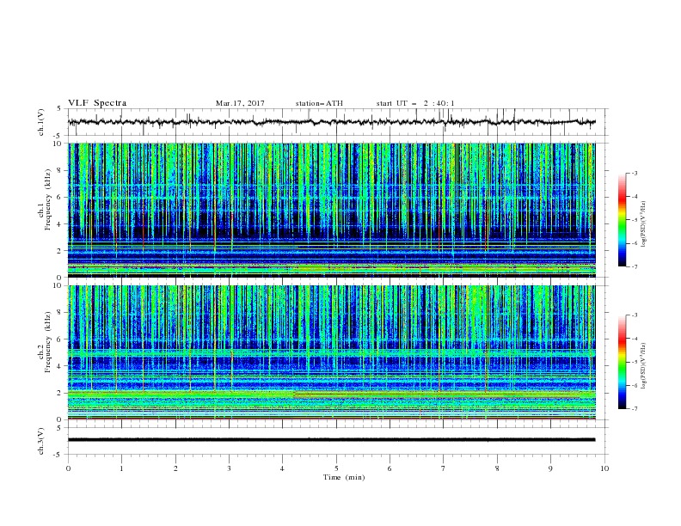Click the time axis tick label "5"
The image size is (681, 526).
(336, 468)
